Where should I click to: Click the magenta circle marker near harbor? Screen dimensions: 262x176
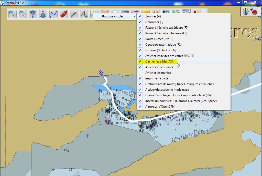pyautogui.click(x=108, y=120)
